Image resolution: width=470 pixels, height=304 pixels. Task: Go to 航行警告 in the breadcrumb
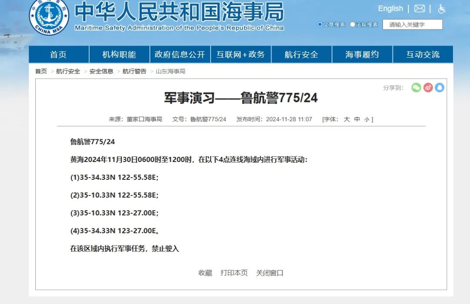click(x=134, y=71)
